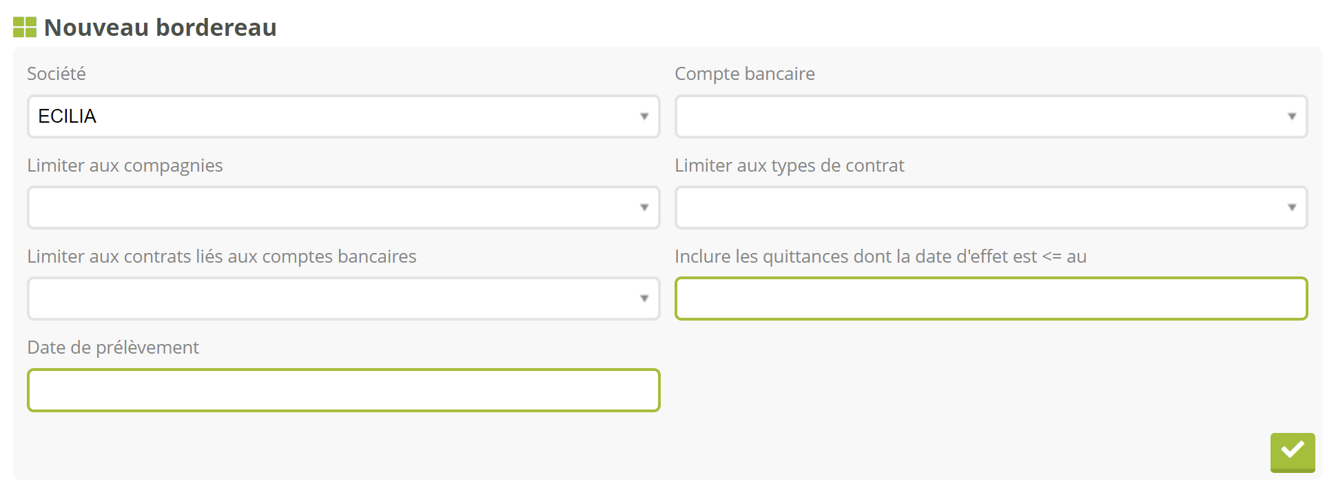Select the Date de prélèvement label
The height and width of the screenshot is (495, 1336).
coord(113,347)
